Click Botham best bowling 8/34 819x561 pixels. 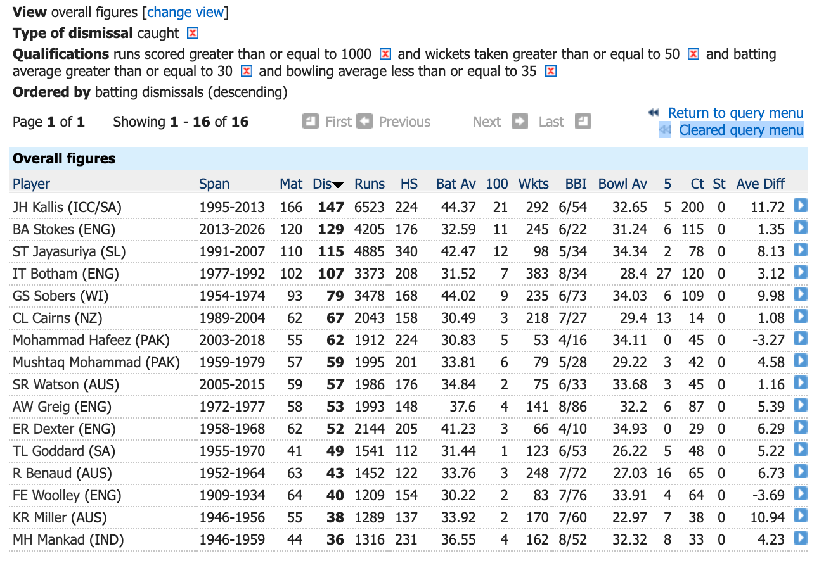[x=573, y=274]
